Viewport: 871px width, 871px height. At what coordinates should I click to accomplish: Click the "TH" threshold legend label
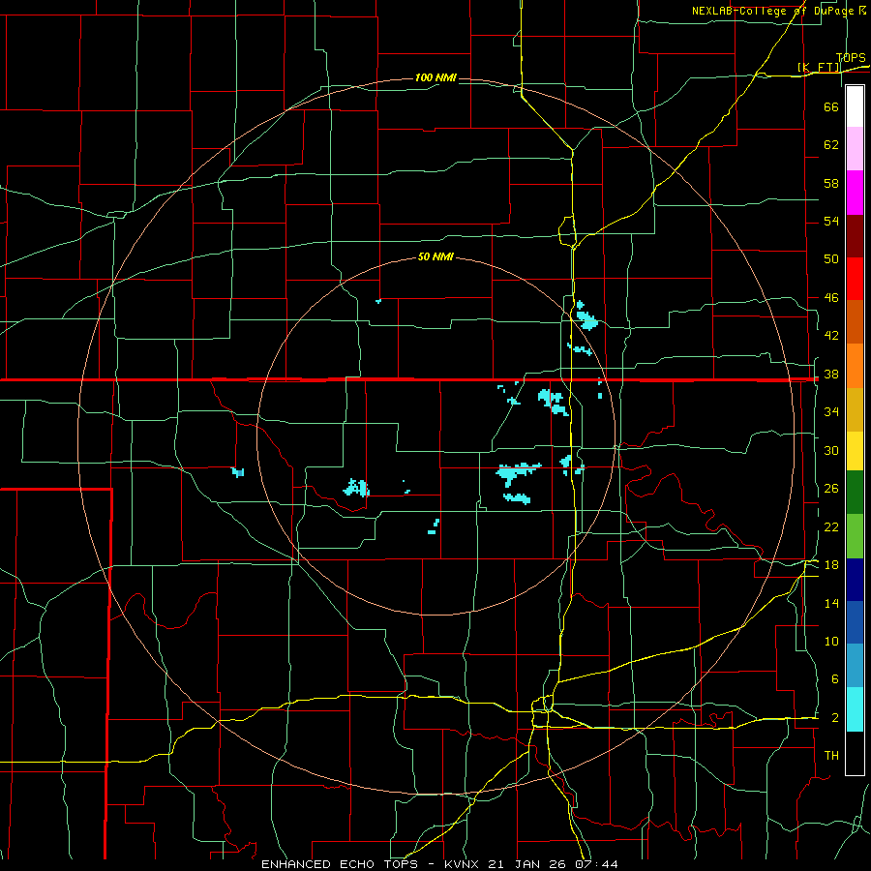(x=831, y=756)
